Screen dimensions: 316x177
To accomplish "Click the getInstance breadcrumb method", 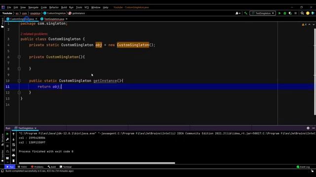I will [77, 13].
